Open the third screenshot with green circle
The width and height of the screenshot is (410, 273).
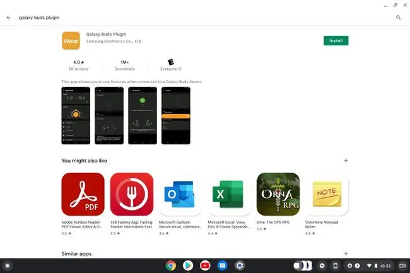[143, 115]
